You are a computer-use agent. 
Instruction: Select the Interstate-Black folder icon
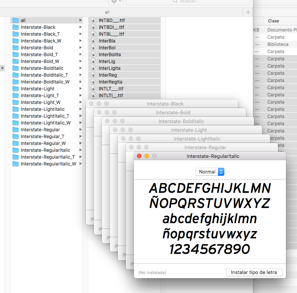16,27
